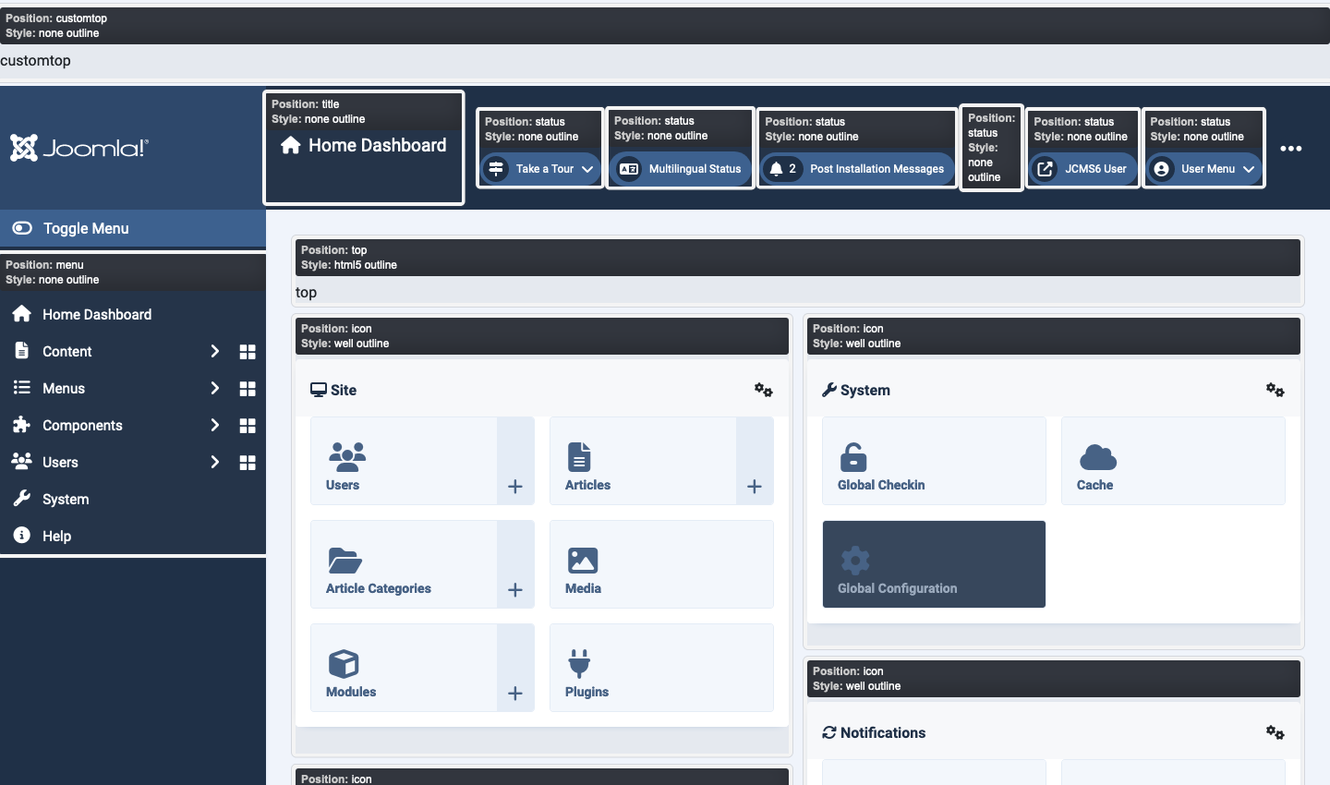Viewport: 1330px width, 785px height.
Task: Open the Take a Tour dropdown
Action: tap(540, 169)
